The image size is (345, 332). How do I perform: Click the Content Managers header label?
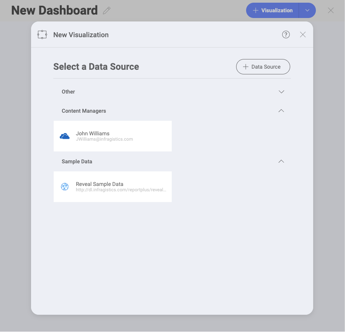point(84,111)
